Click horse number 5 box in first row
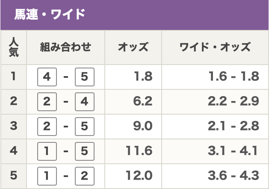 click(84, 77)
